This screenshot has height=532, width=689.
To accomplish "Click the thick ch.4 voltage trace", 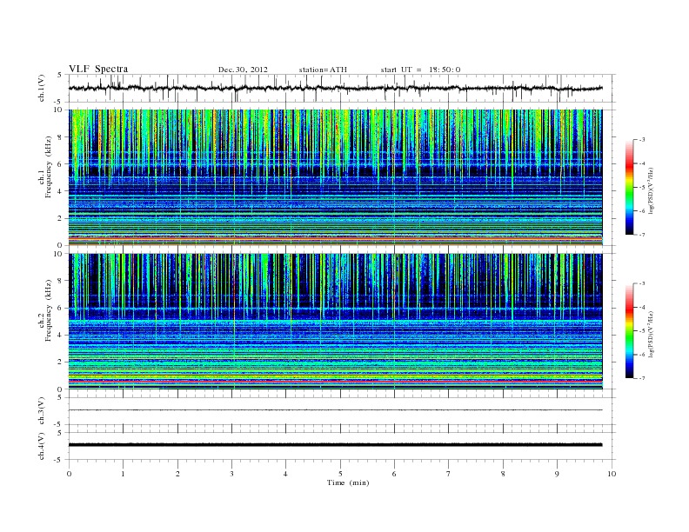I will 335,445.
